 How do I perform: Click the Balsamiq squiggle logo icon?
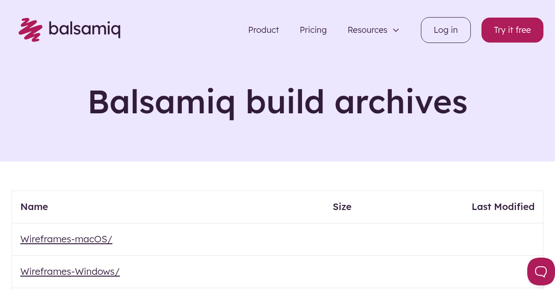(x=31, y=30)
